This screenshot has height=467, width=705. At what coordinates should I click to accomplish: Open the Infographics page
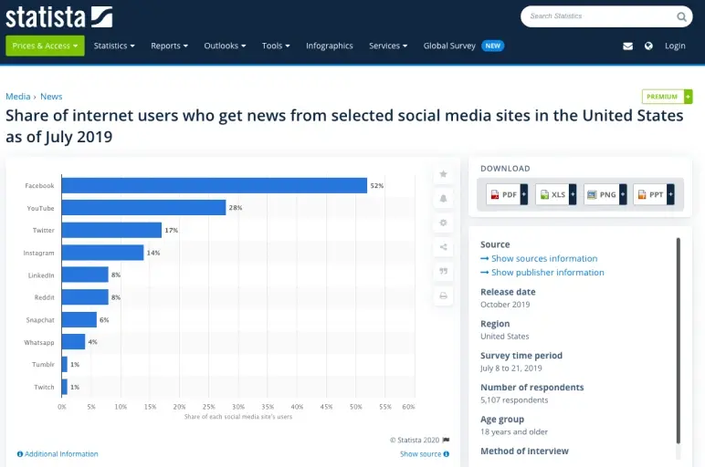(x=330, y=46)
